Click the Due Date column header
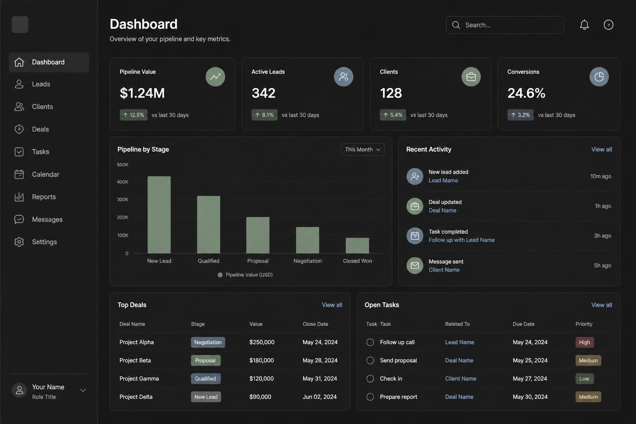 coord(523,324)
